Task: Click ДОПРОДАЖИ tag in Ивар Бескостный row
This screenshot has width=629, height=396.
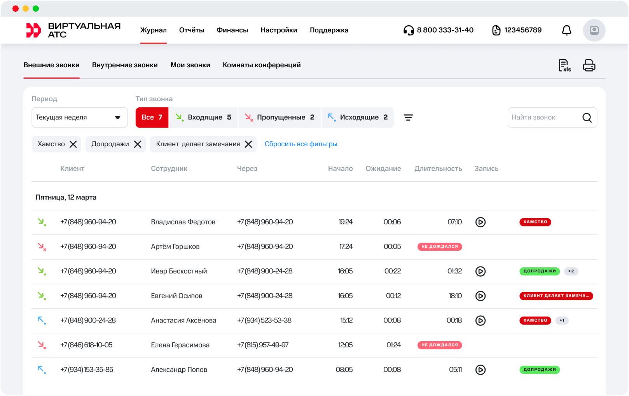Action: (540, 272)
